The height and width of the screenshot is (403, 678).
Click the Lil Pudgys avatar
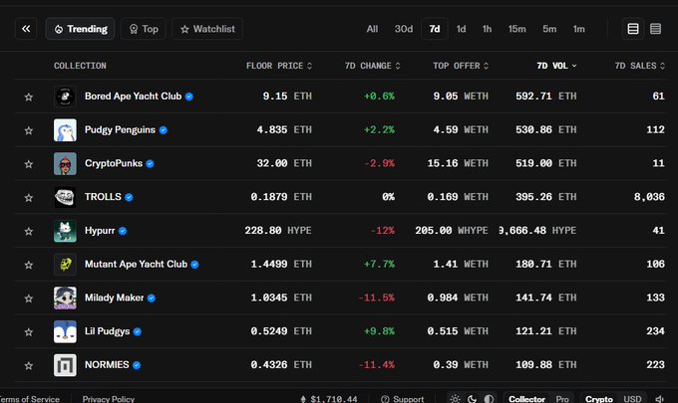coord(65,331)
